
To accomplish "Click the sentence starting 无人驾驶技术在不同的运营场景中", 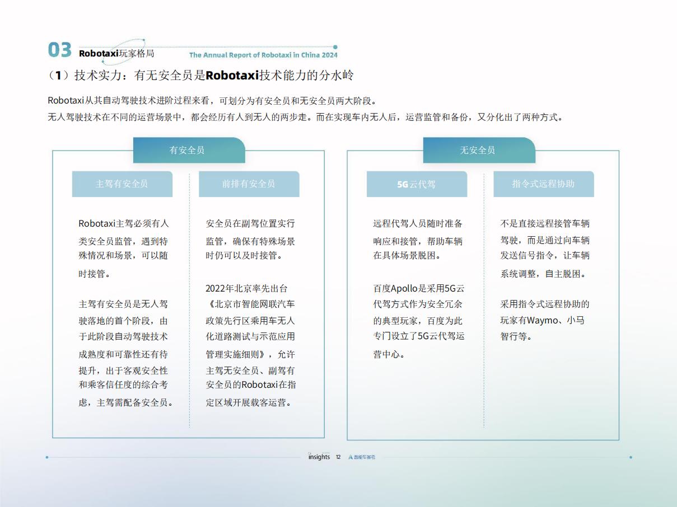I will pyautogui.click(x=305, y=118).
